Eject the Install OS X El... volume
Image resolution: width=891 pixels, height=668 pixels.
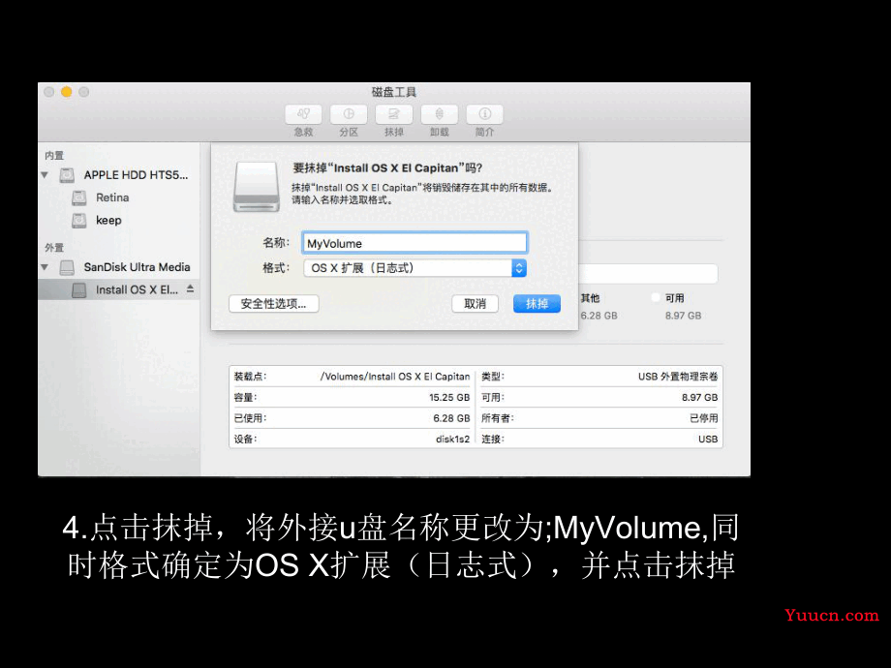pyautogui.click(x=191, y=289)
